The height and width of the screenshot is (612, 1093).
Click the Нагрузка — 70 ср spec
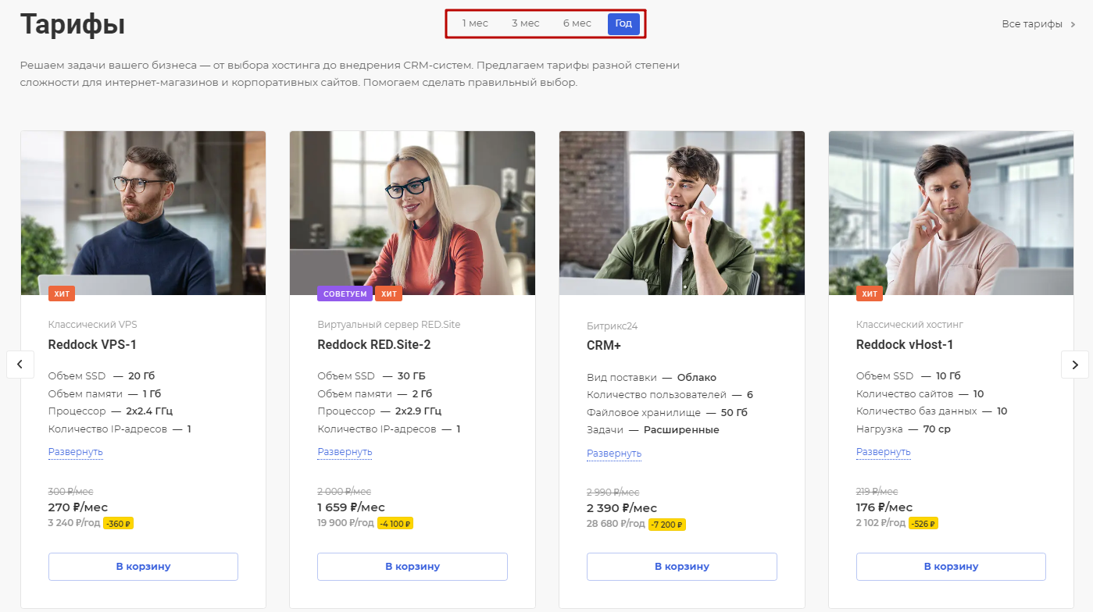click(903, 429)
